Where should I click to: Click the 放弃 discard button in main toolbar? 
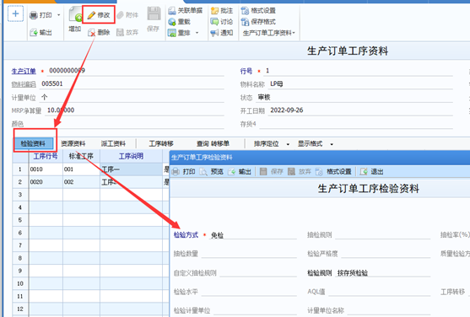127,32
